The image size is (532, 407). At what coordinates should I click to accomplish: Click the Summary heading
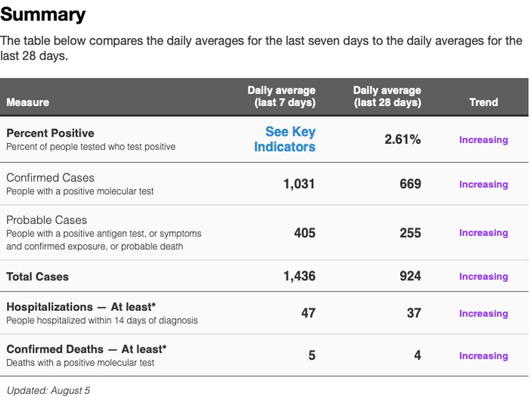click(x=43, y=15)
